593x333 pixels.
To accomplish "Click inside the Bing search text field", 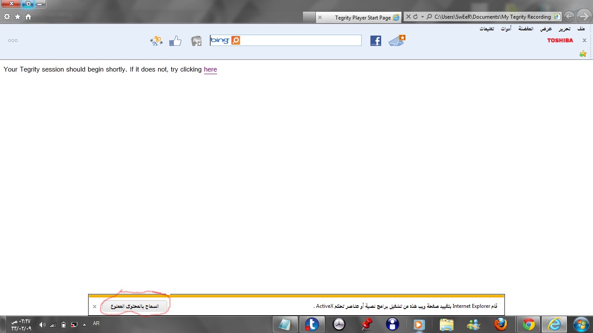I will click(x=300, y=40).
